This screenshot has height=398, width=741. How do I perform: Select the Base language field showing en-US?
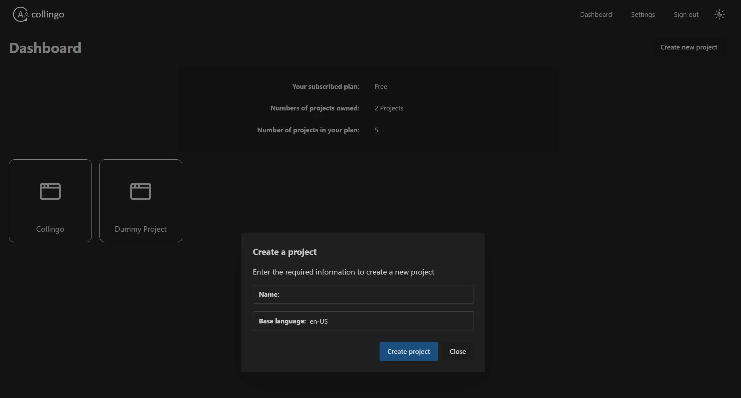[363, 321]
